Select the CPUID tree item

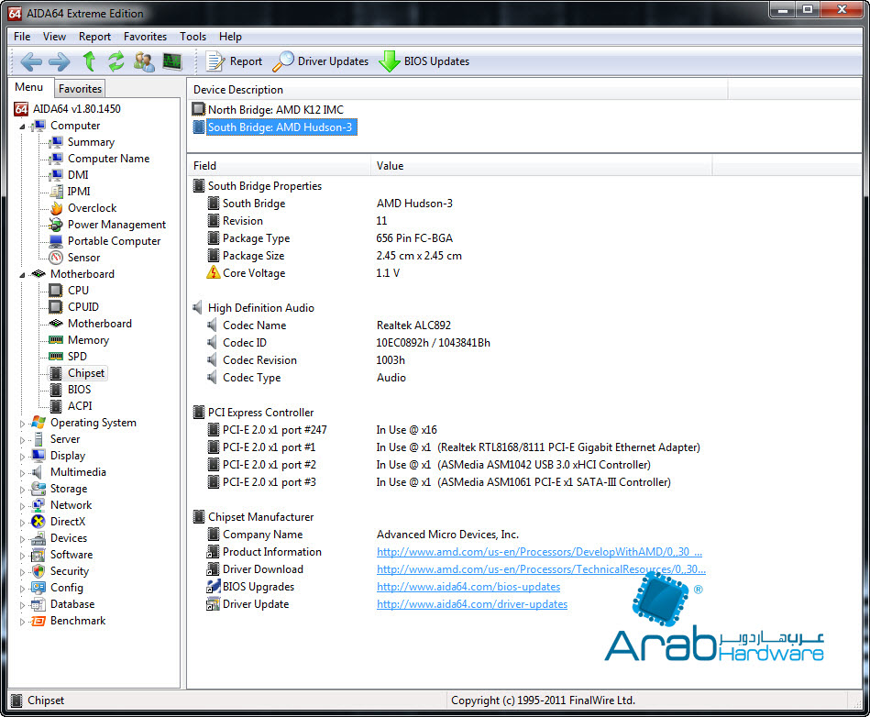83,307
